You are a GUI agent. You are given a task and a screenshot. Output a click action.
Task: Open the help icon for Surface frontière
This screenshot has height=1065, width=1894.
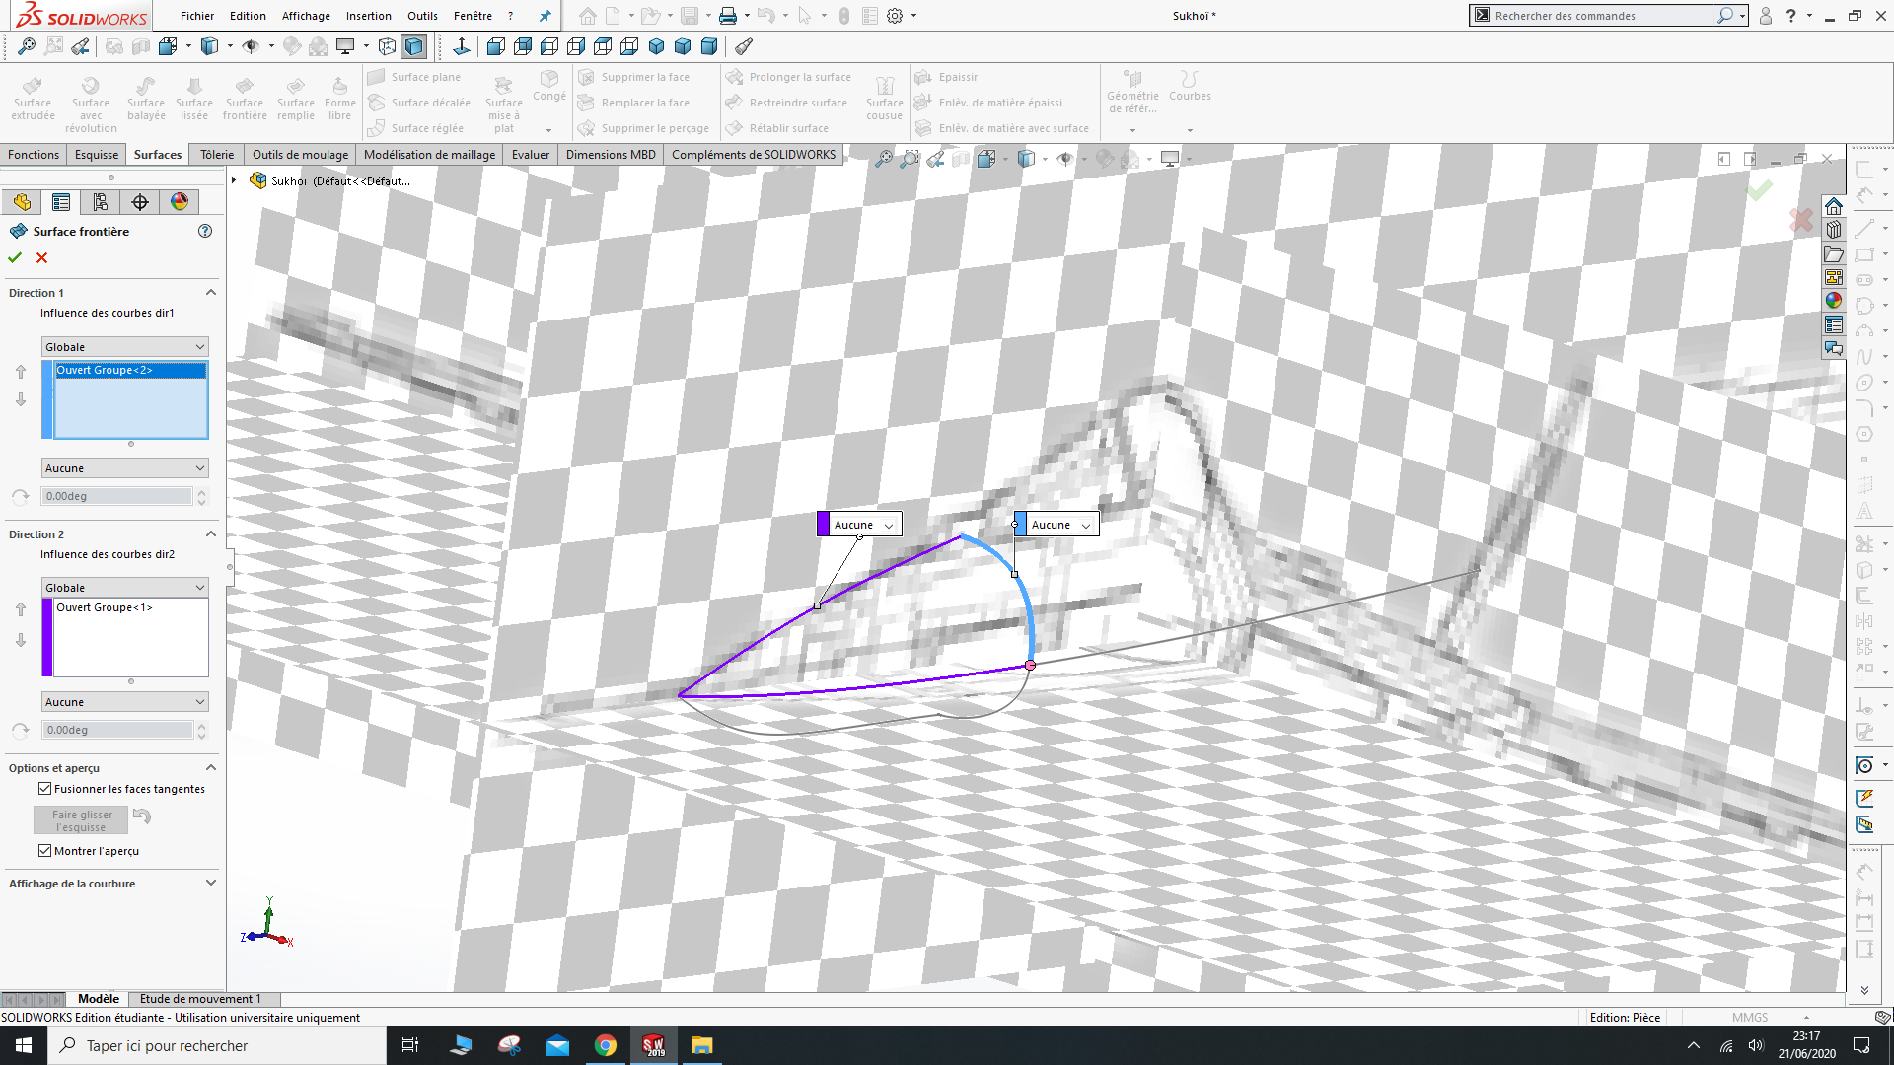point(205,231)
